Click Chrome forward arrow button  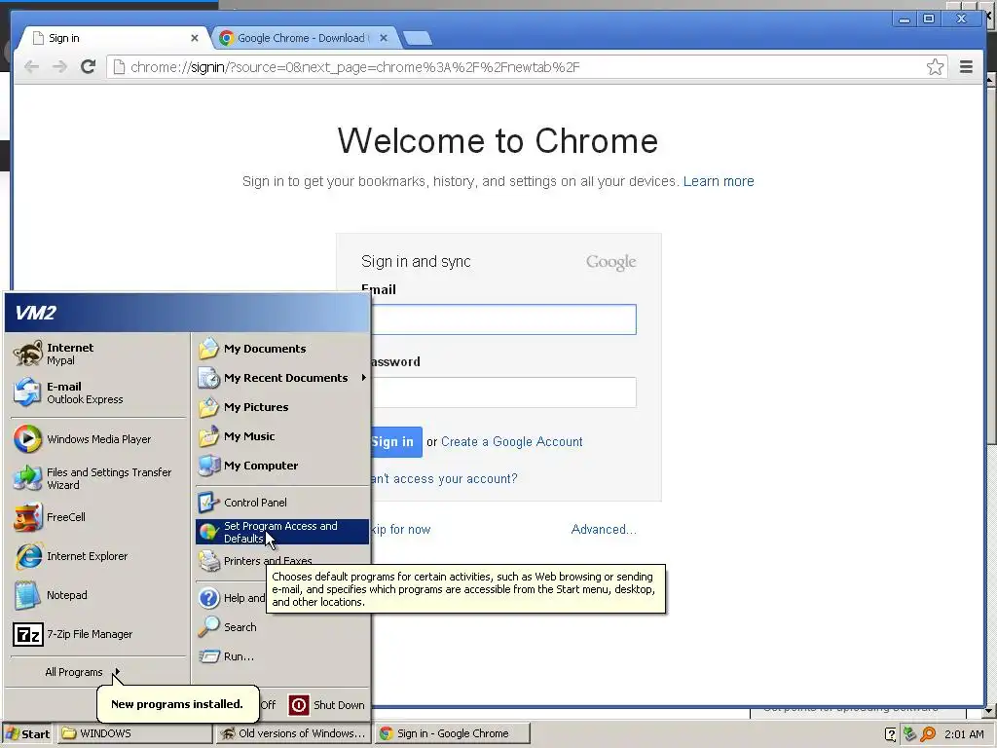59,67
